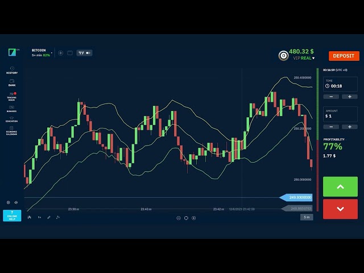364x273 pixels.
Task: Open the indicators tool icon
Action: [x=58, y=217]
